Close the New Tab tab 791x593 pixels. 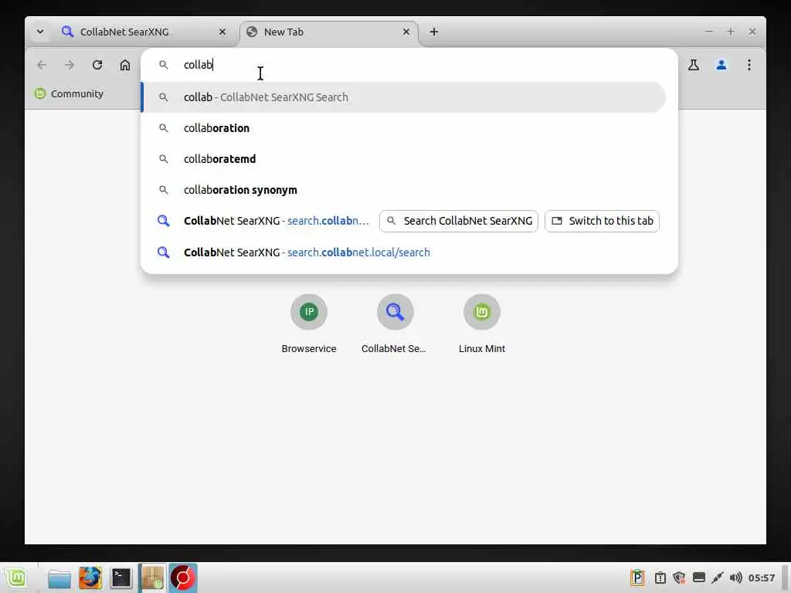[x=406, y=32]
